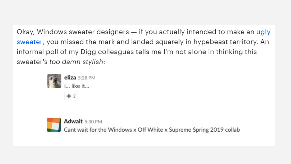The width and height of the screenshot is (291, 164).
Task: Open Adwait's colorful square avatar
Action: [x=54, y=125]
